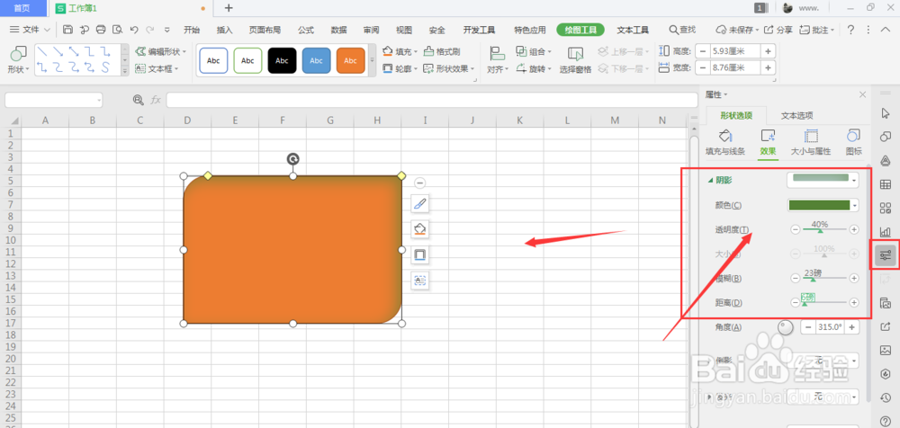Increase the 高度 height value
The height and width of the screenshot is (428, 900).
(769, 51)
